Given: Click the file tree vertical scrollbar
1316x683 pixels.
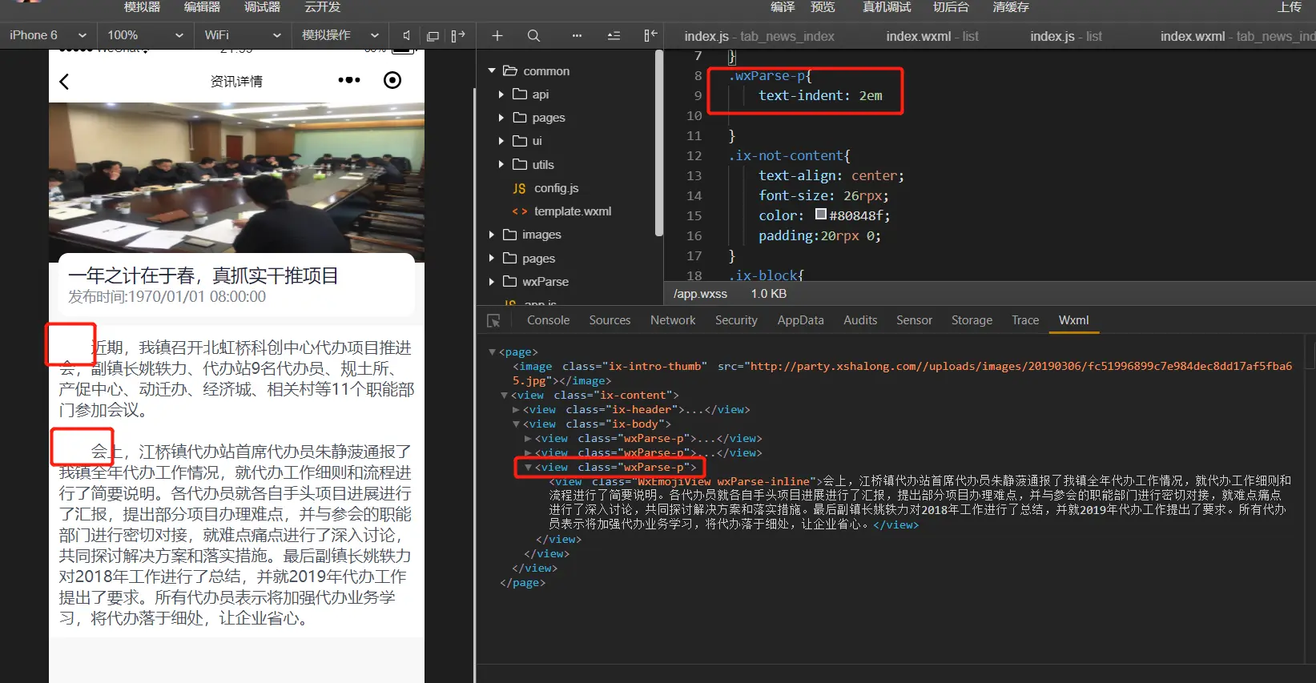Looking at the screenshot, I should tap(659, 144).
